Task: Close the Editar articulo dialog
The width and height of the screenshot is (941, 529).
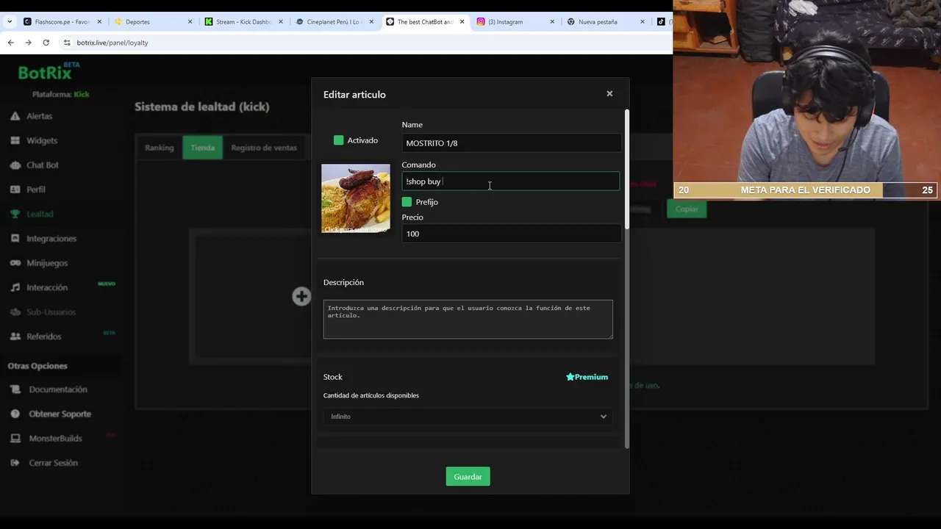Action: point(609,93)
